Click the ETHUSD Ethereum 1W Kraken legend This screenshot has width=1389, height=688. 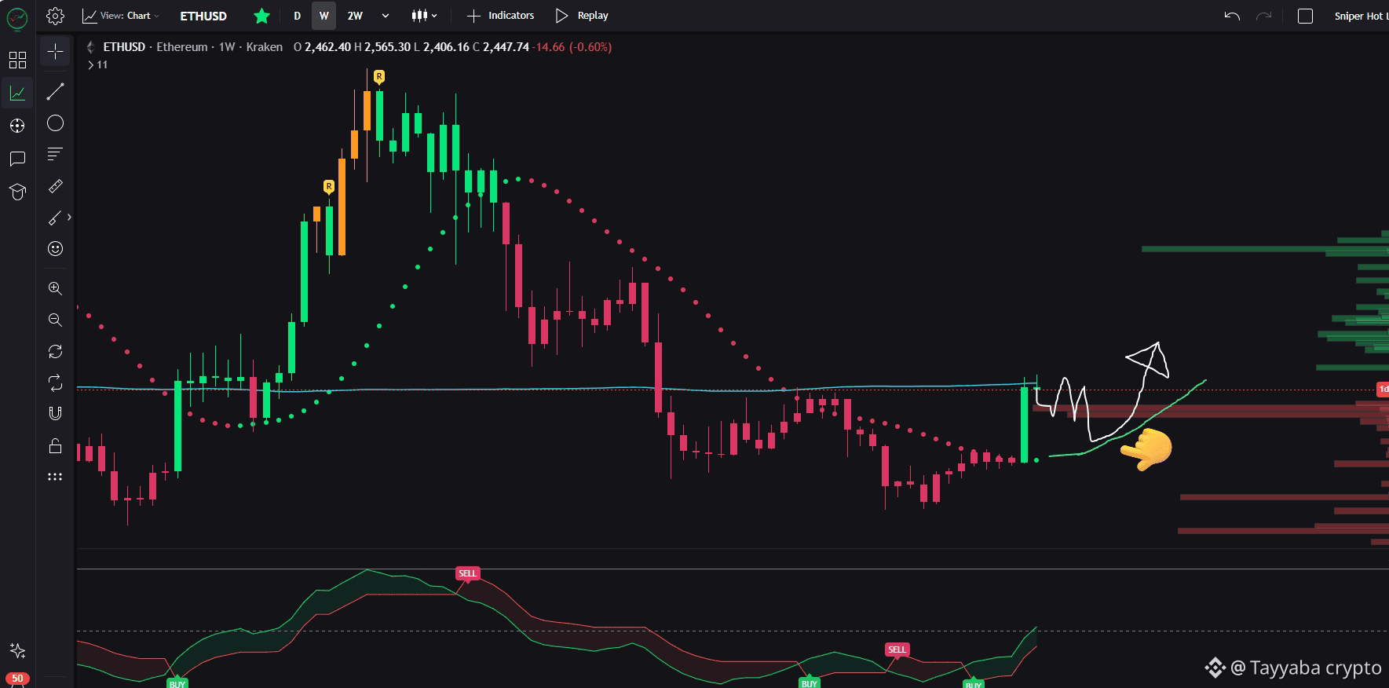[192, 47]
